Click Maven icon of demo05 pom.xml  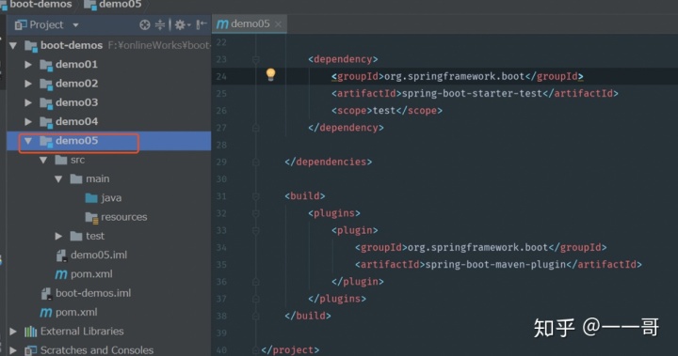click(61, 274)
